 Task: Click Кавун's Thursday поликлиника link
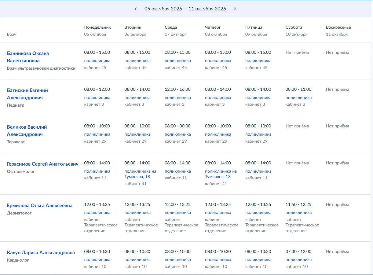218,259
